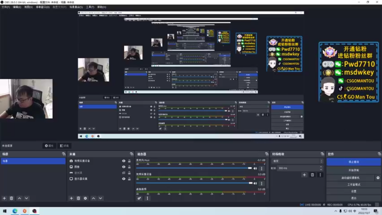
Task: Toggle lock on 视频采集设备 source
Action: 129,161
